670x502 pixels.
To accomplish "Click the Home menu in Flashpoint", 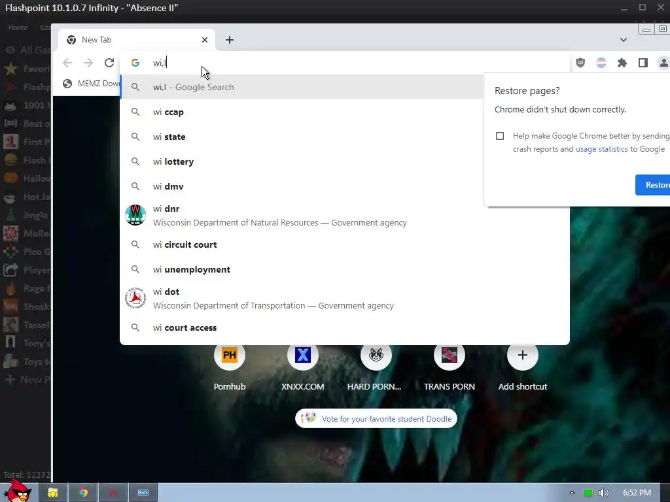I will 18,27.
